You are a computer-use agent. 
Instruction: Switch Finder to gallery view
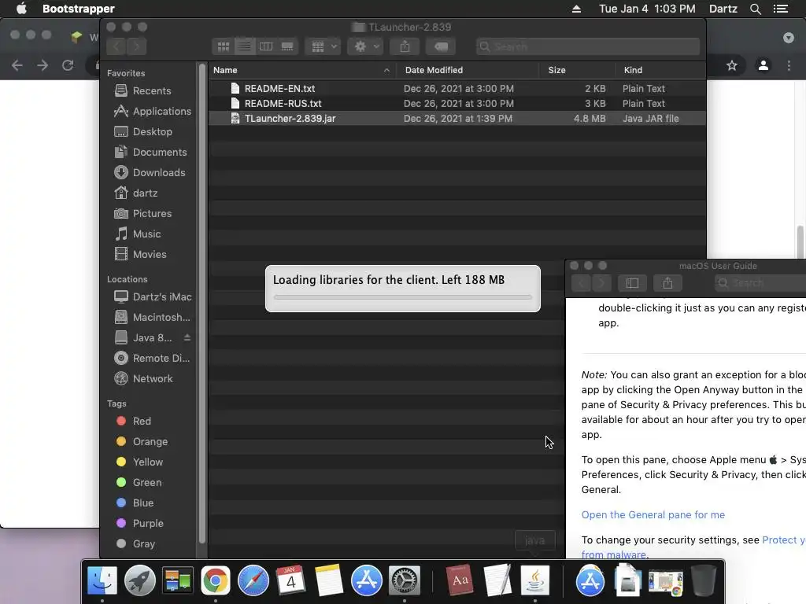(x=287, y=46)
